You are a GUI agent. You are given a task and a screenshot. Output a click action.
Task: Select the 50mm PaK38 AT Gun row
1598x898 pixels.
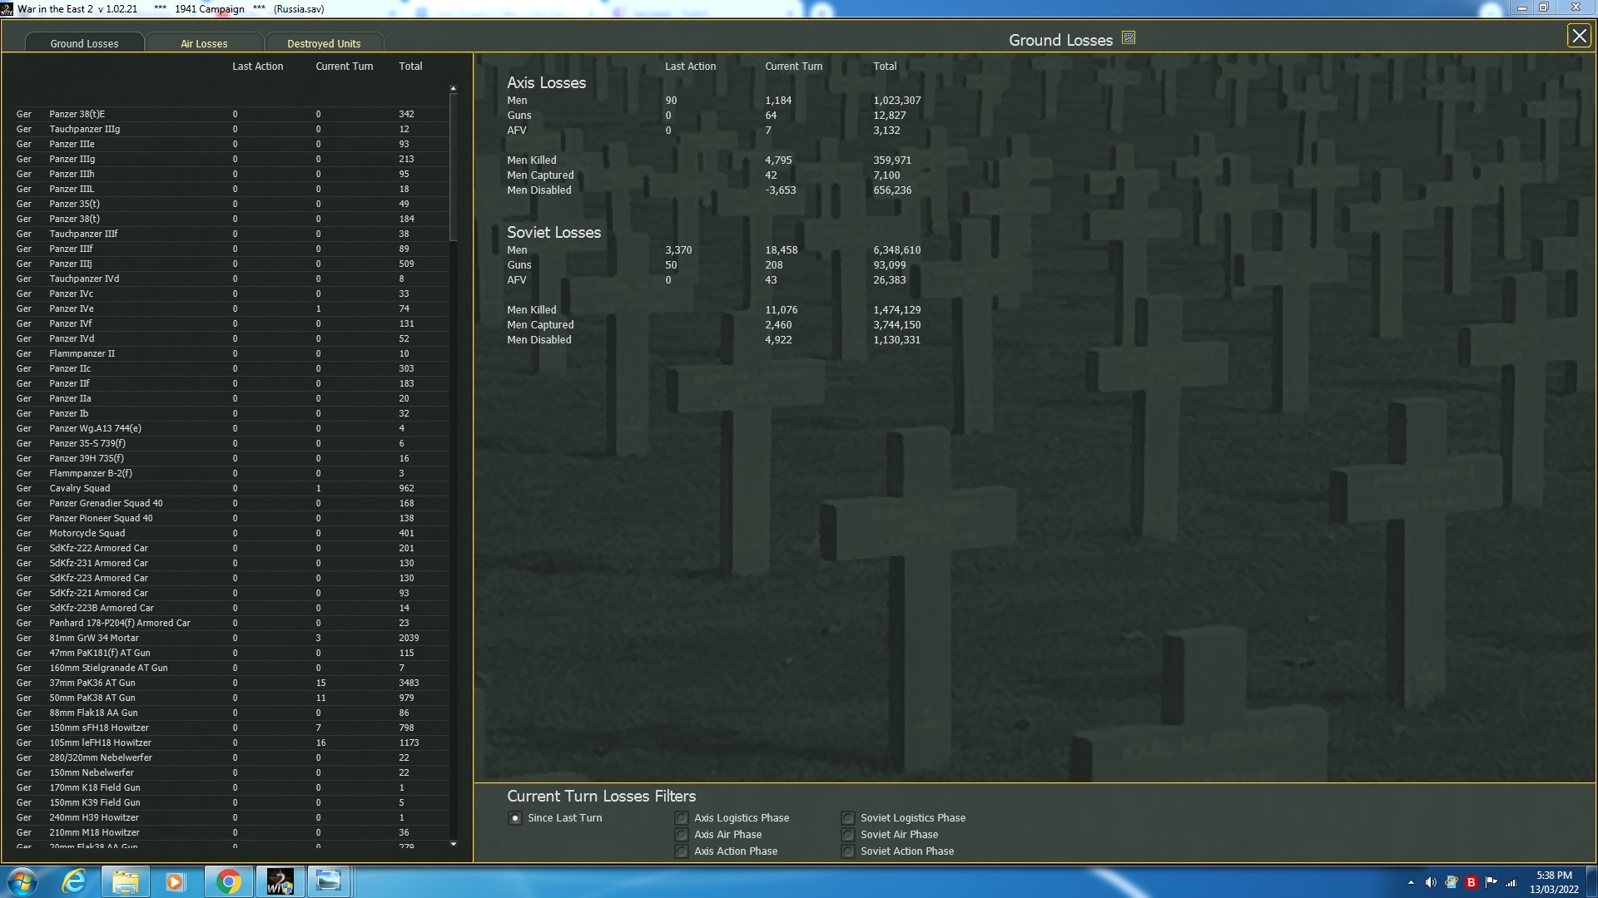click(x=231, y=698)
